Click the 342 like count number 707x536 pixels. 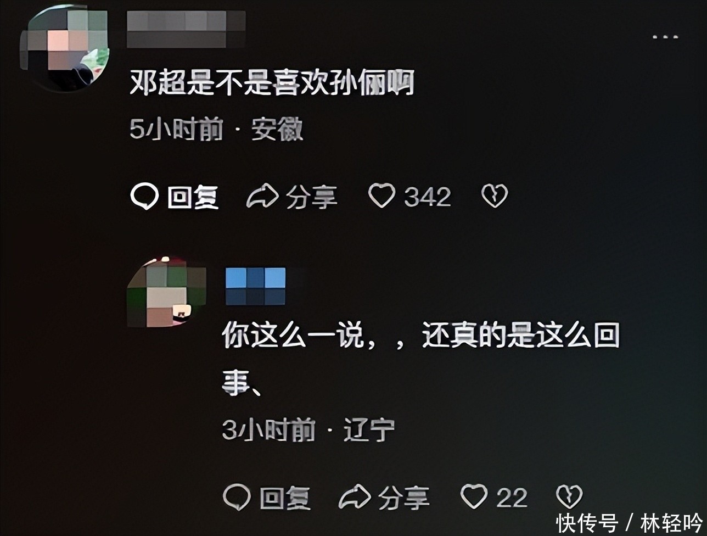pos(428,197)
